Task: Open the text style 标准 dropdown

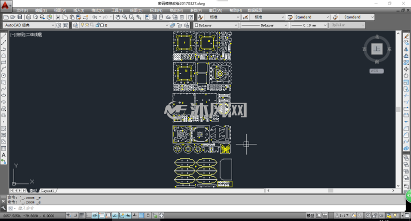Action: pyautogui.click(x=222, y=17)
